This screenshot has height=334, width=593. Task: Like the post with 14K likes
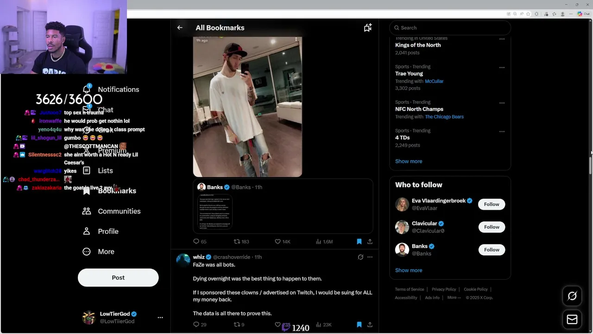282,242
